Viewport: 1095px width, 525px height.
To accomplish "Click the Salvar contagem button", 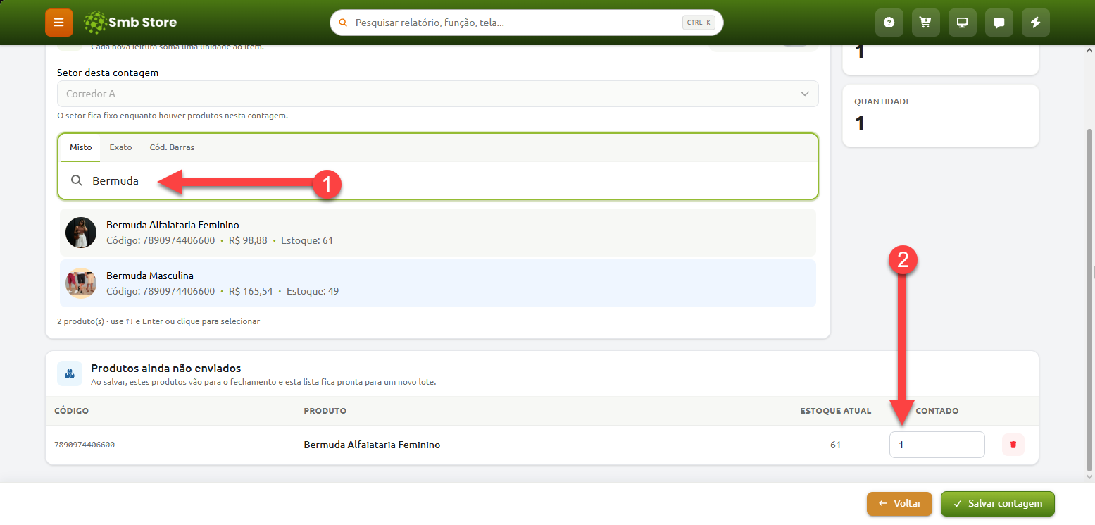I will [997, 504].
